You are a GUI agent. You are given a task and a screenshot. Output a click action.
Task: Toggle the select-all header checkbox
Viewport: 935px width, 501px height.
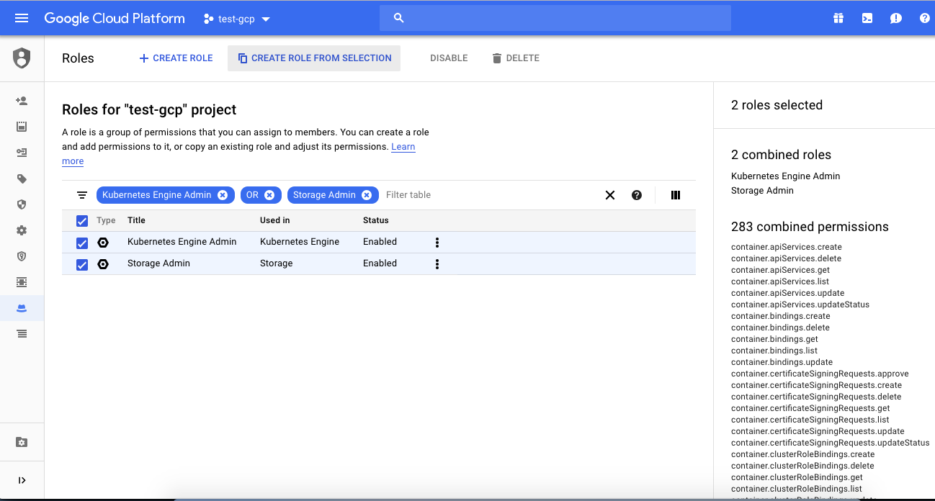click(82, 221)
